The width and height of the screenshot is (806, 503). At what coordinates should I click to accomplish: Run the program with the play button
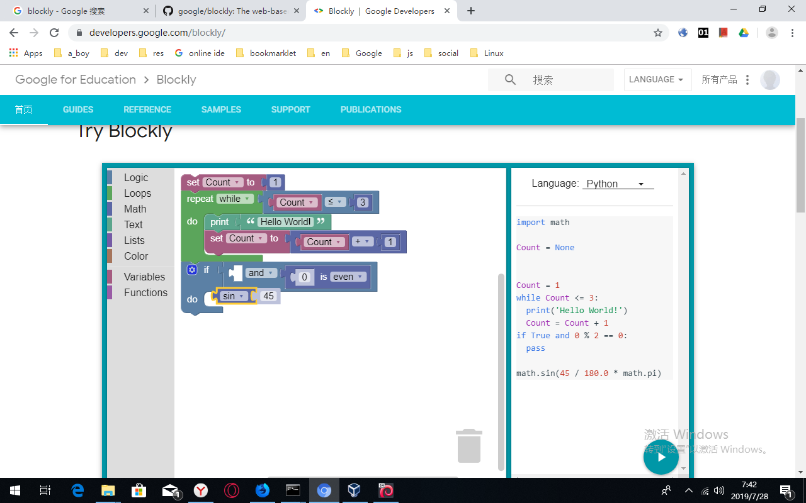[661, 457]
